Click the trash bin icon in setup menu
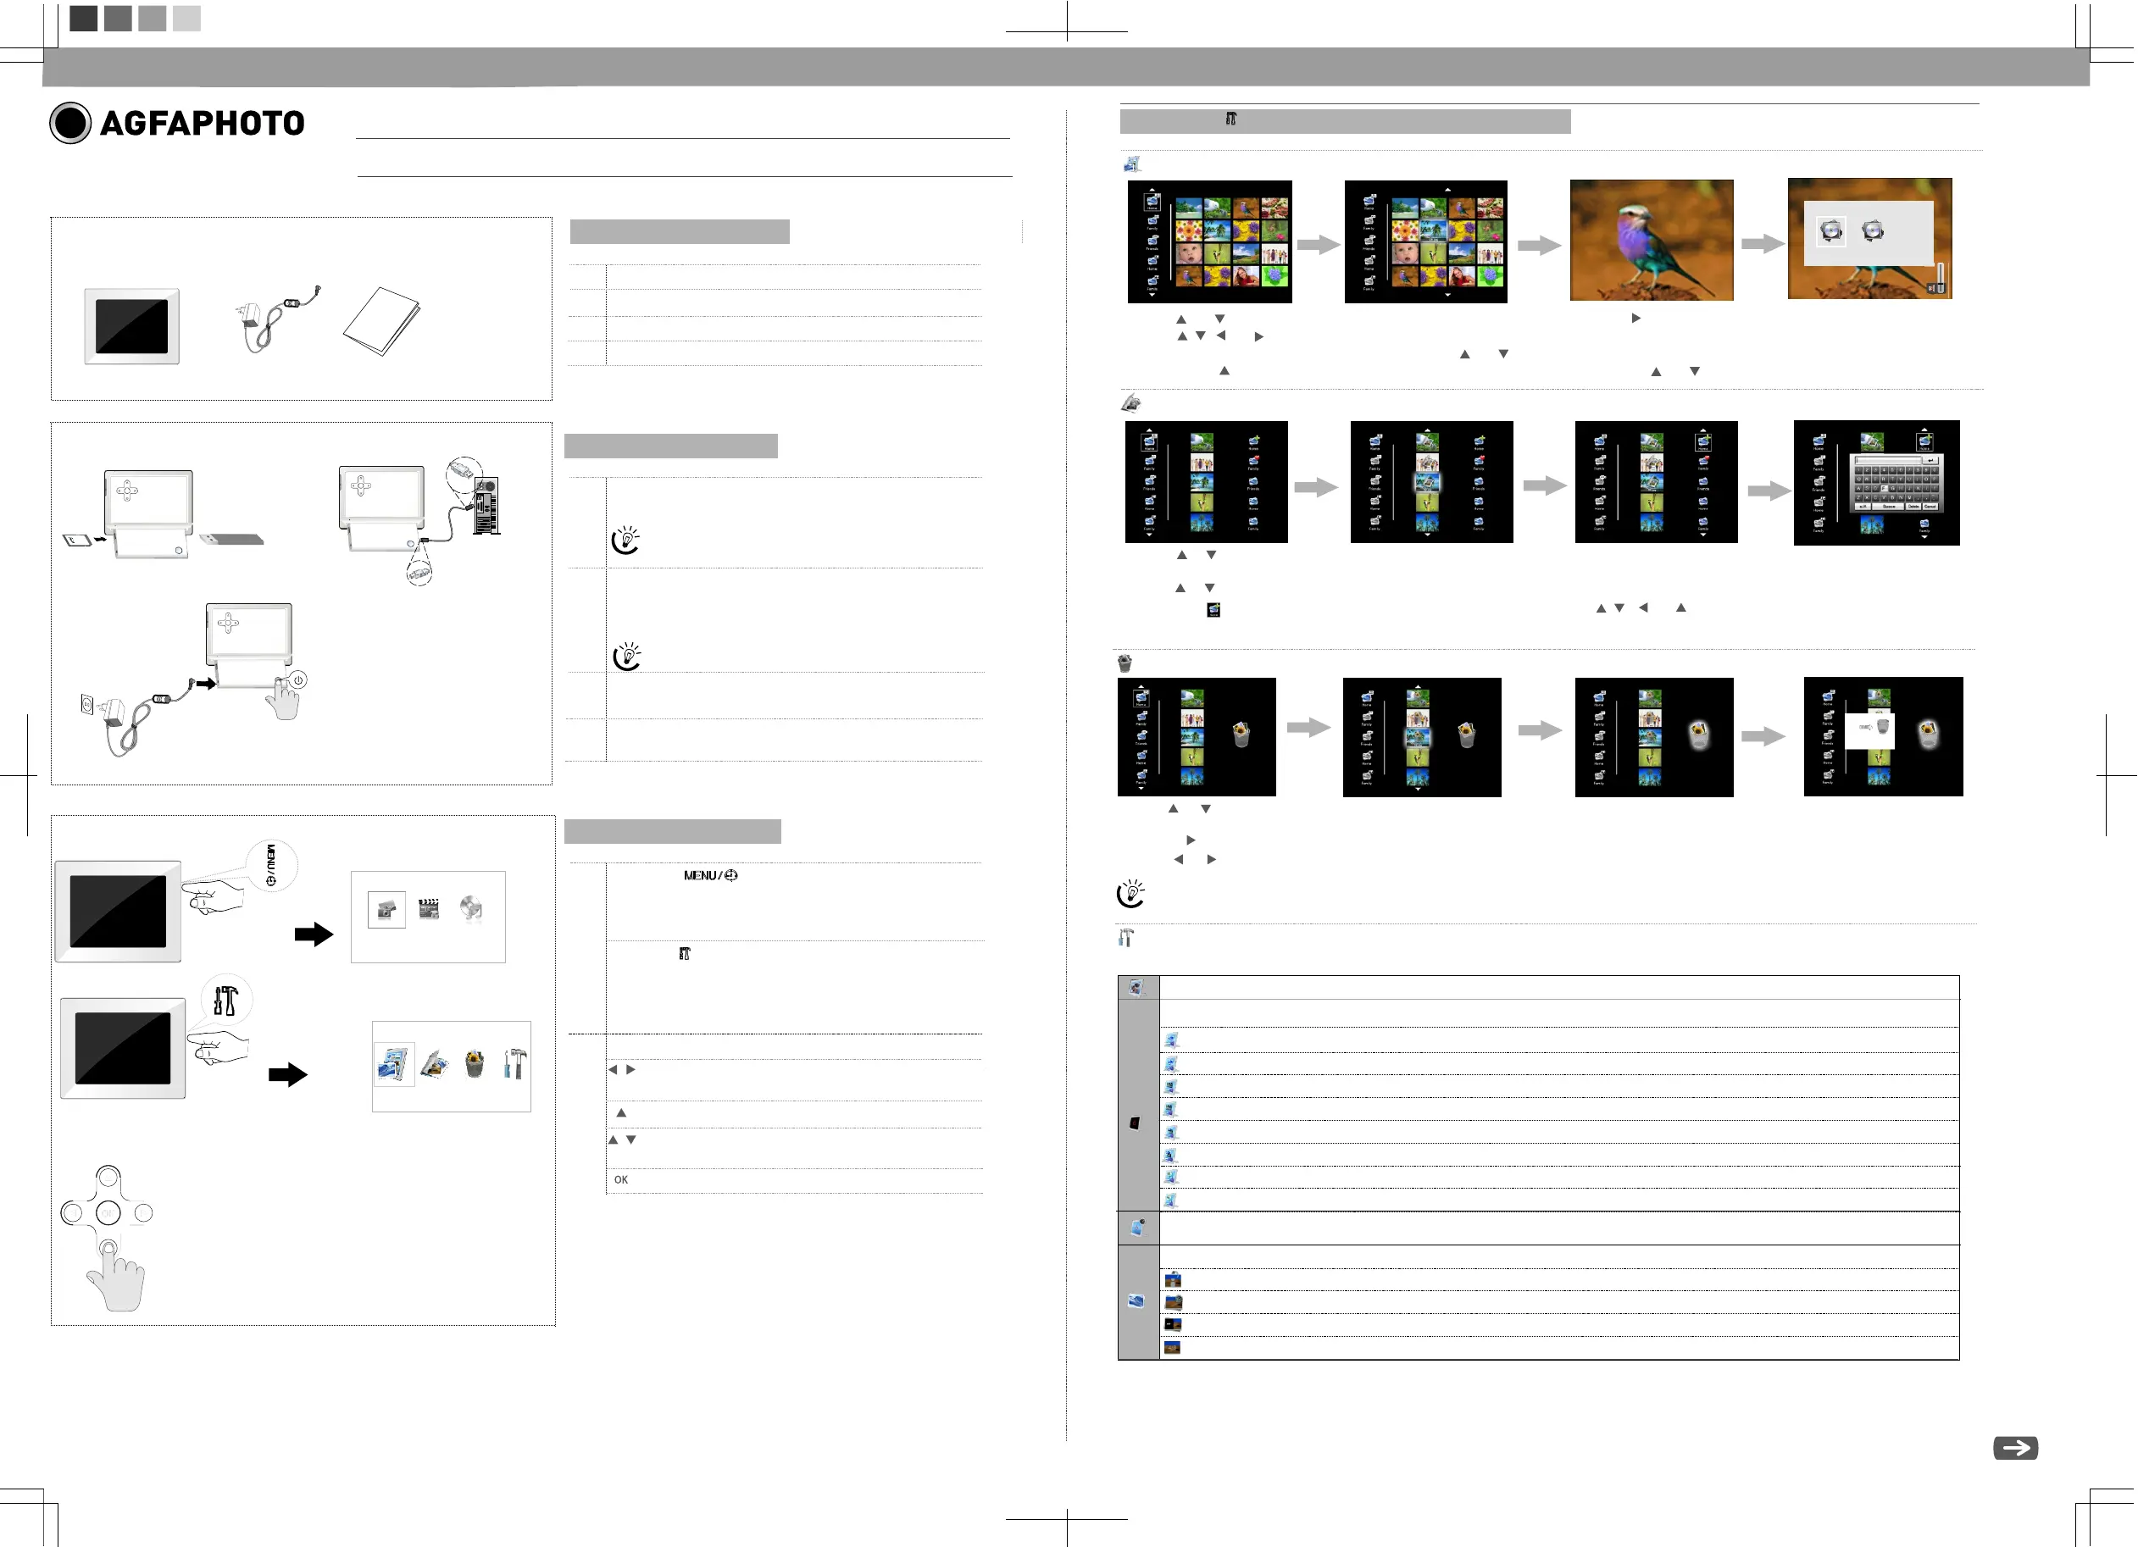 pyautogui.click(x=475, y=1064)
